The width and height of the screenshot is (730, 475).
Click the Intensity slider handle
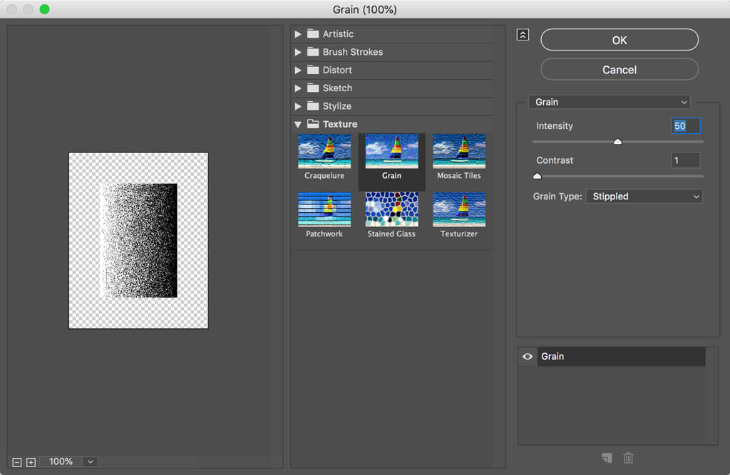(x=618, y=142)
